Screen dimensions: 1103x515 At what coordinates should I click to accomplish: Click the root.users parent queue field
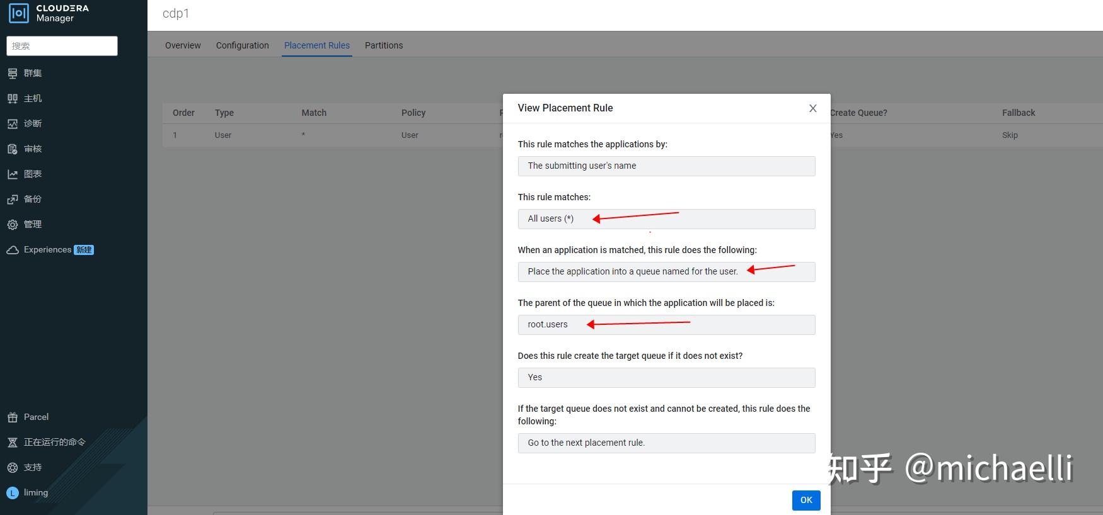click(x=666, y=325)
